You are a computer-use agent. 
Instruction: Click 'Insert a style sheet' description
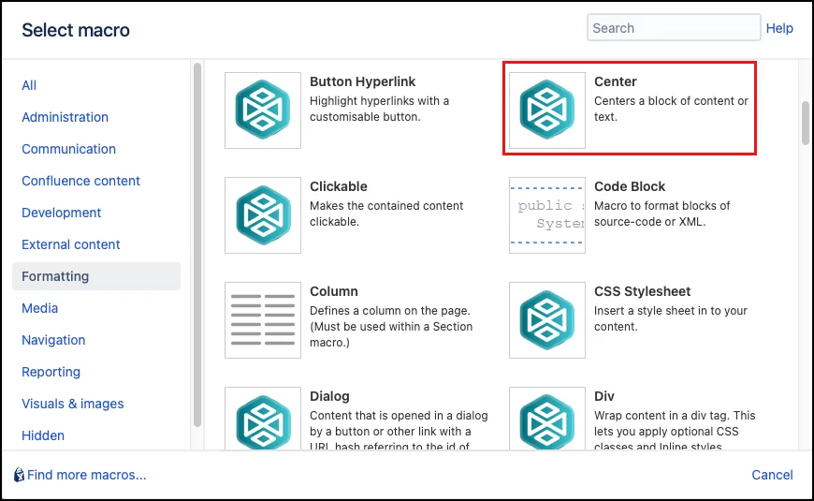[x=671, y=318]
